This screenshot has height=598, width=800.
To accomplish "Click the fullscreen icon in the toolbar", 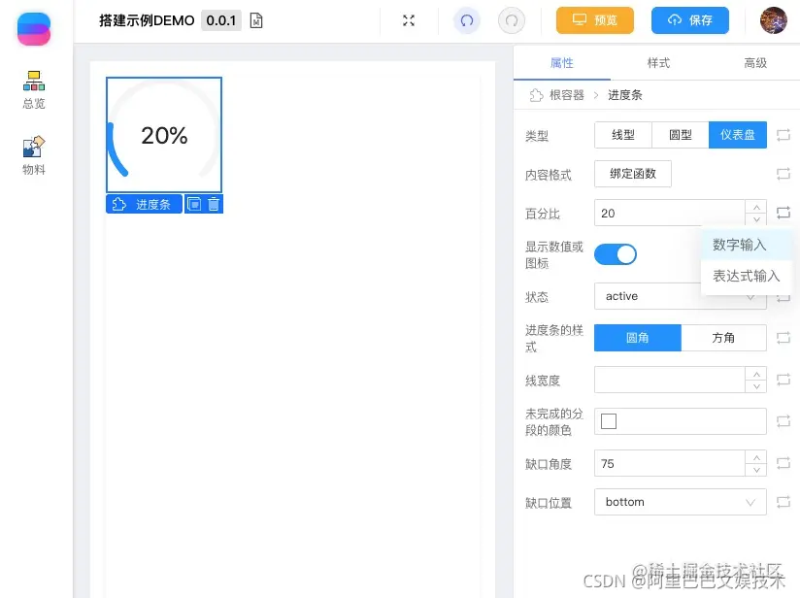I will [408, 19].
